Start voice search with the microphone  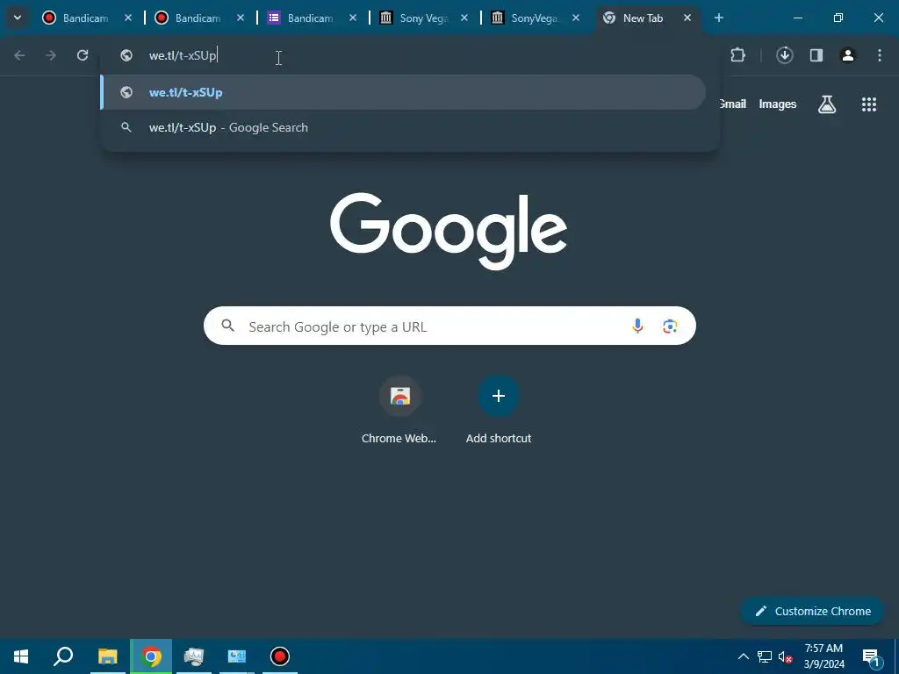(x=637, y=326)
